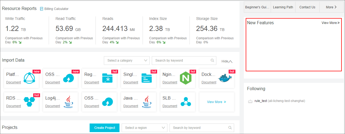Open the Select a region dropdown

tap(144, 128)
